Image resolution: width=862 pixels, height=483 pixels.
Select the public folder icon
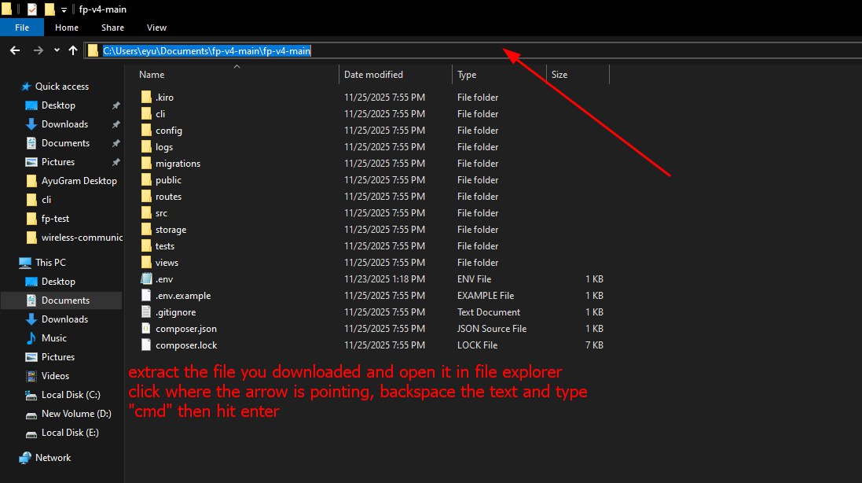point(146,180)
